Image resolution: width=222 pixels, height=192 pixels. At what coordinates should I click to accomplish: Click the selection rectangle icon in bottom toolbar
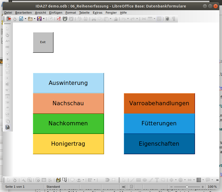click(64, 180)
